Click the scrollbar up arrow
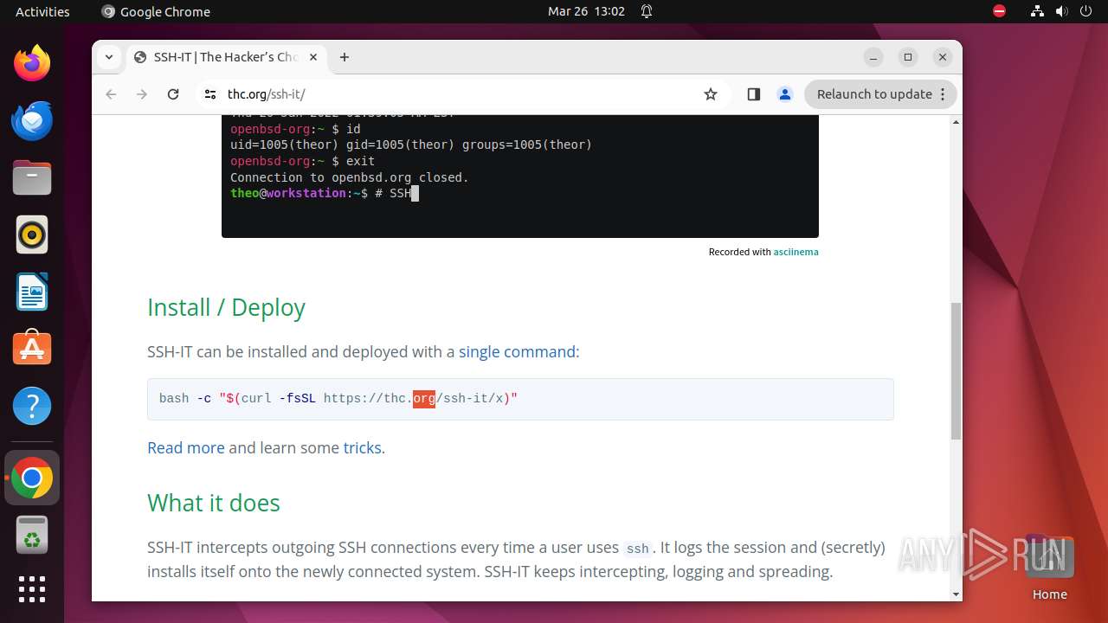Image resolution: width=1108 pixels, height=623 pixels. pos(956,121)
